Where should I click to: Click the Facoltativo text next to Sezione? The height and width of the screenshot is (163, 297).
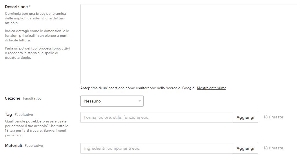coord(32,98)
